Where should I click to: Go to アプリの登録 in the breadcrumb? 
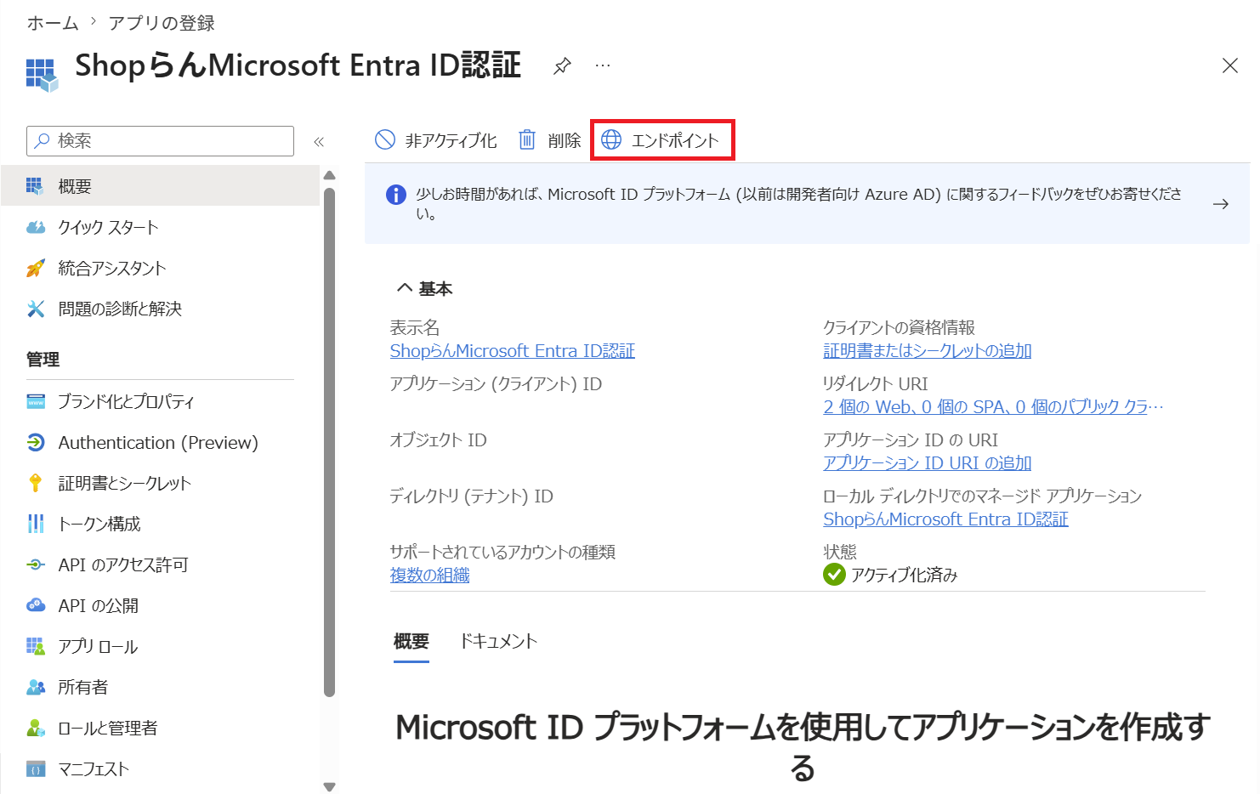[x=162, y=23]
